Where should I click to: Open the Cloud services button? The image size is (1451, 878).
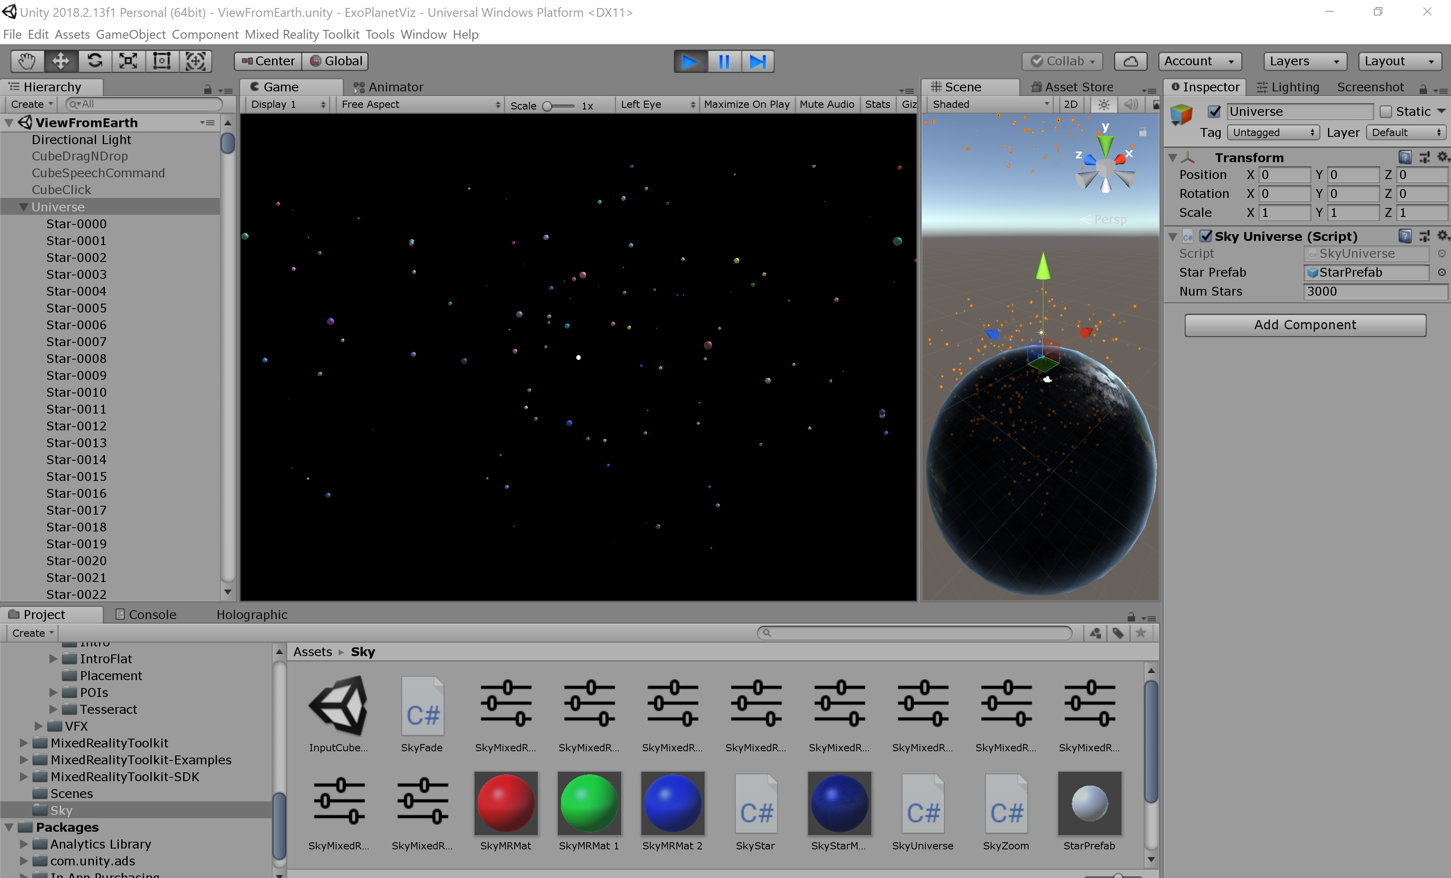1130,61
